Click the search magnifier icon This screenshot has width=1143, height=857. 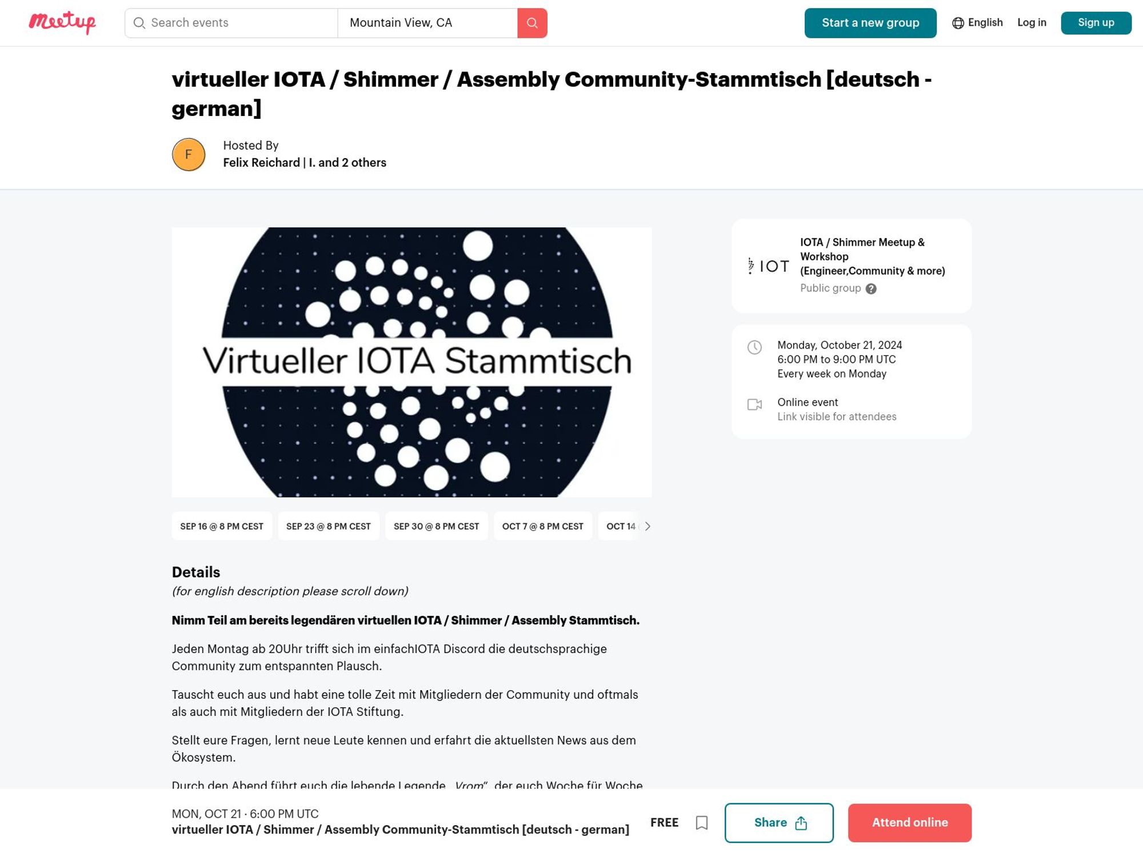(532, 22)
